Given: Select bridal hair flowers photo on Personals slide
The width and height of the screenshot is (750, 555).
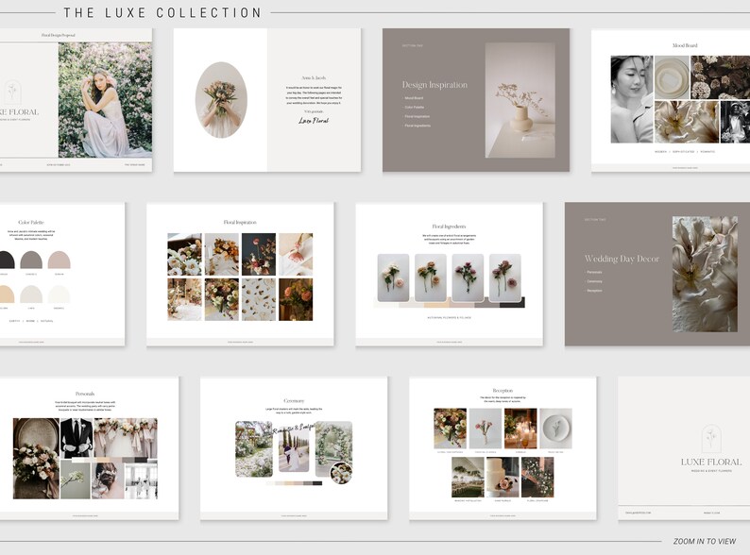Looking at the screenshot, I should click(x=108, y=479).
